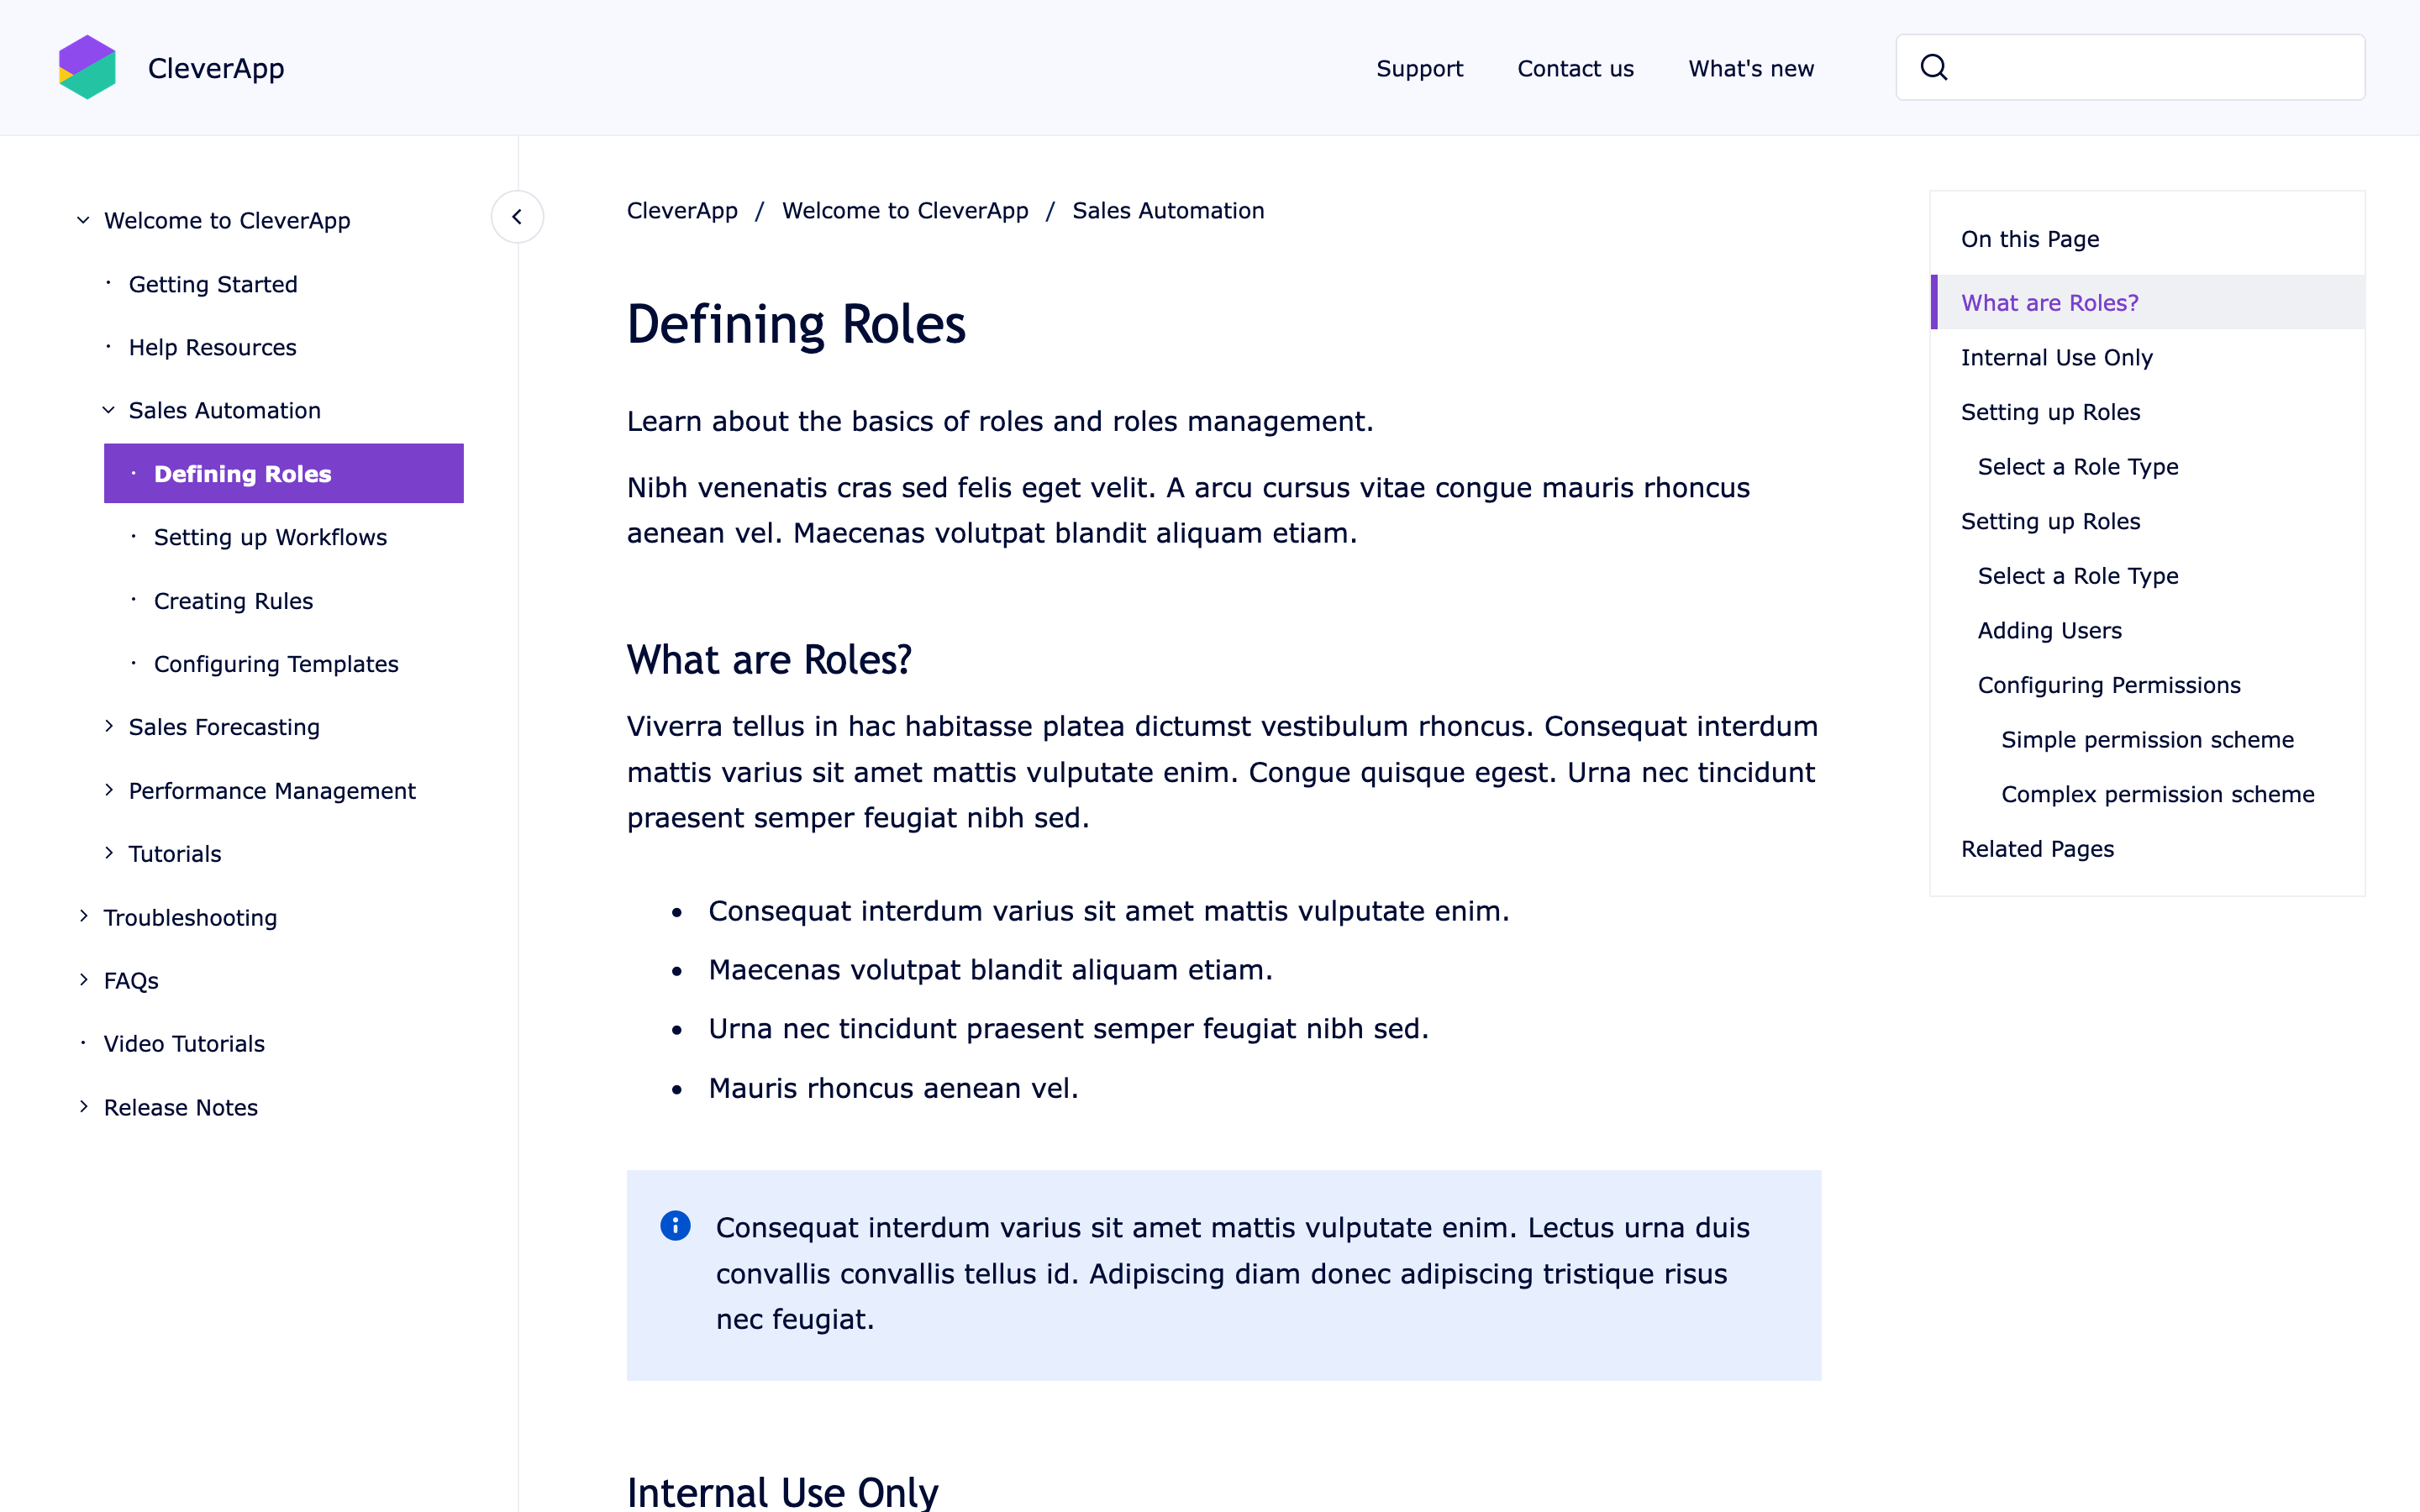Click the What are Roles? on-page anchor
The image size is (2420, 1512).
tap(2050, 302)
